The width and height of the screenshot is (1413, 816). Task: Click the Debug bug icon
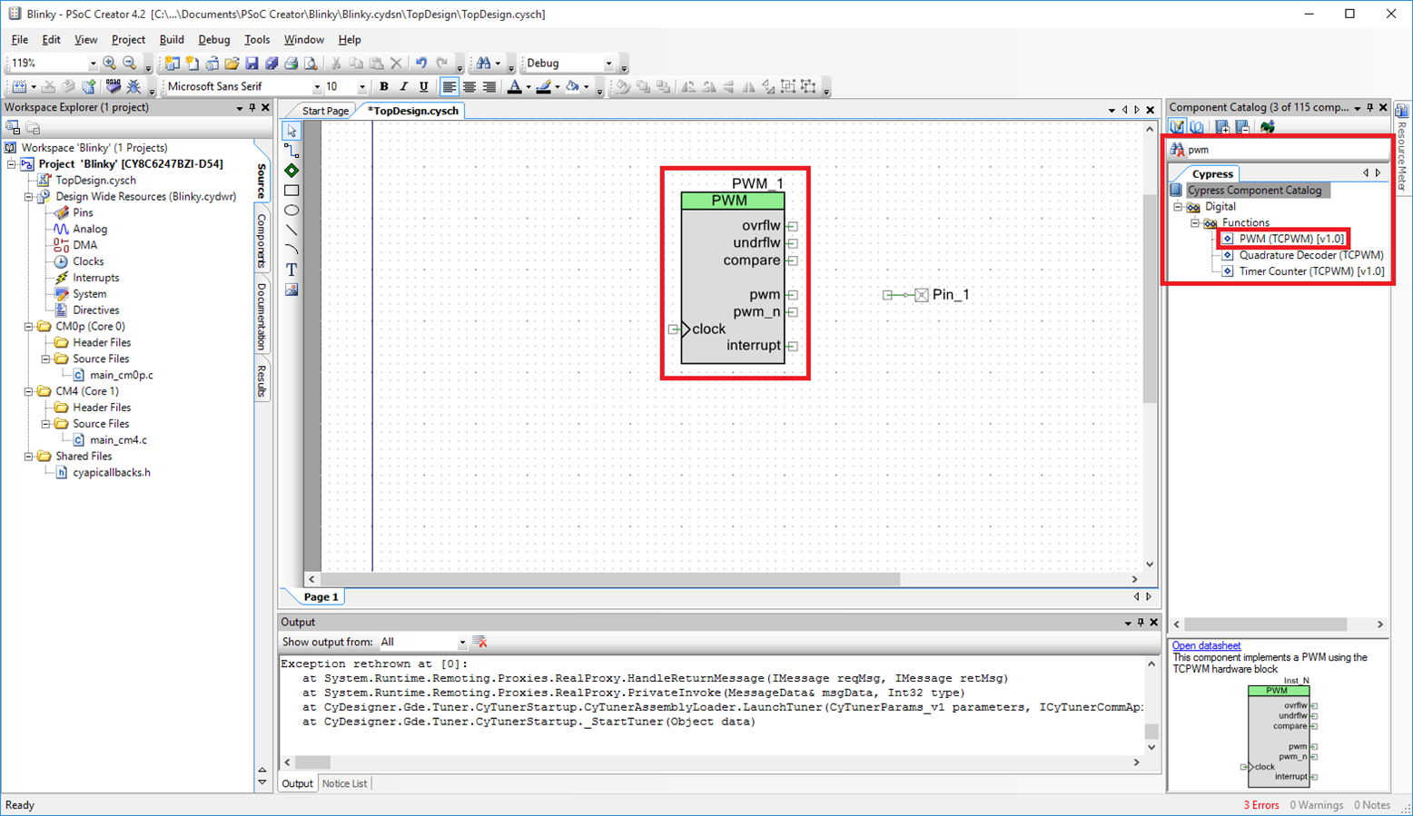pos(133,87)
